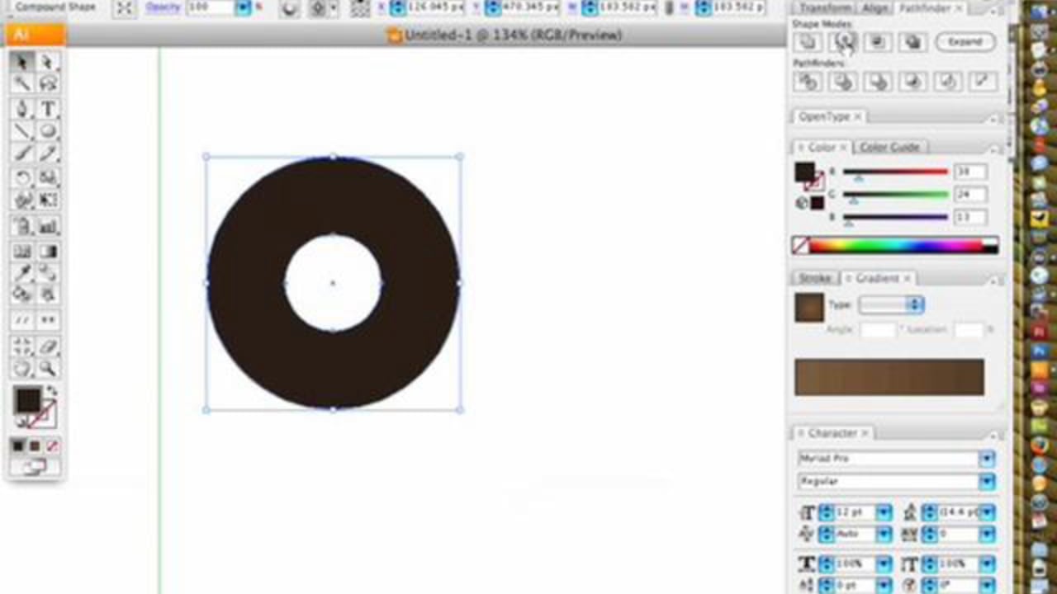The image size is (1057, 594).
Task: Click the underlined Opacity link
Action: (163, 7)
